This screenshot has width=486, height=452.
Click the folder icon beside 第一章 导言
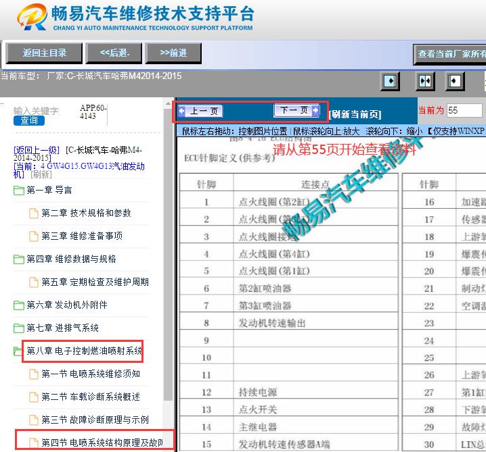18,191
